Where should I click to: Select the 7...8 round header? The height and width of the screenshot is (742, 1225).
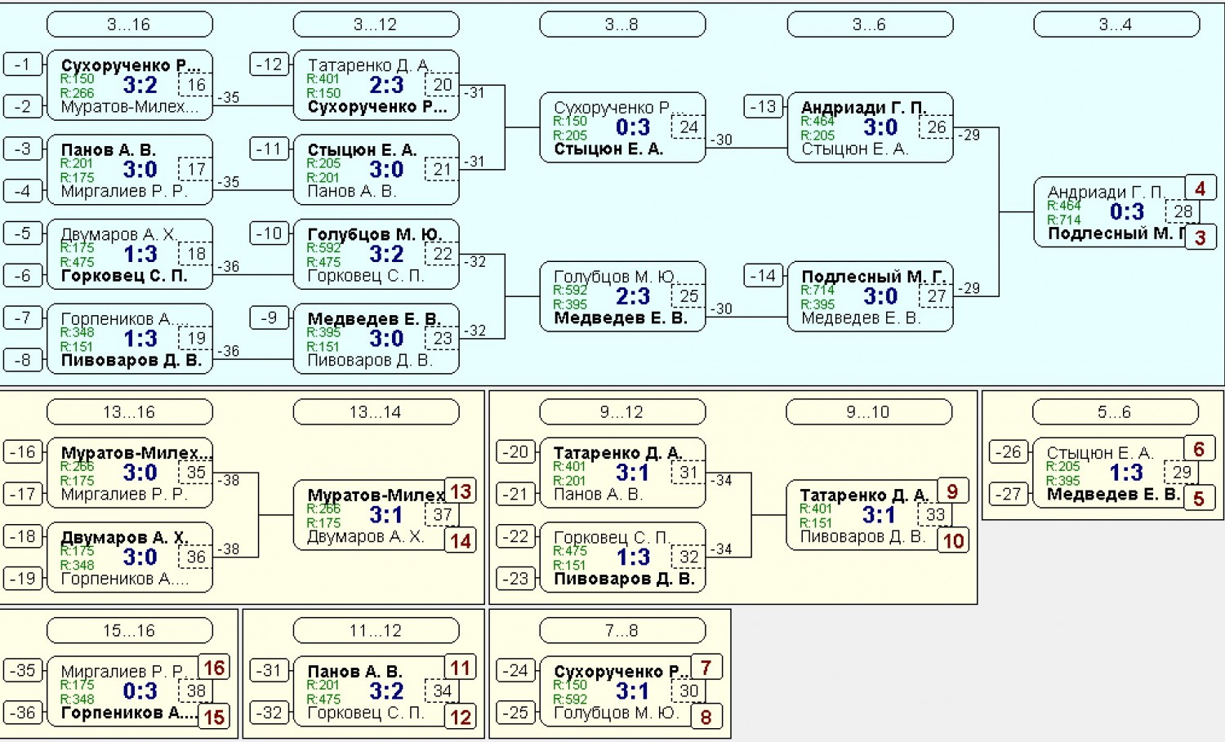pos(622,631)
